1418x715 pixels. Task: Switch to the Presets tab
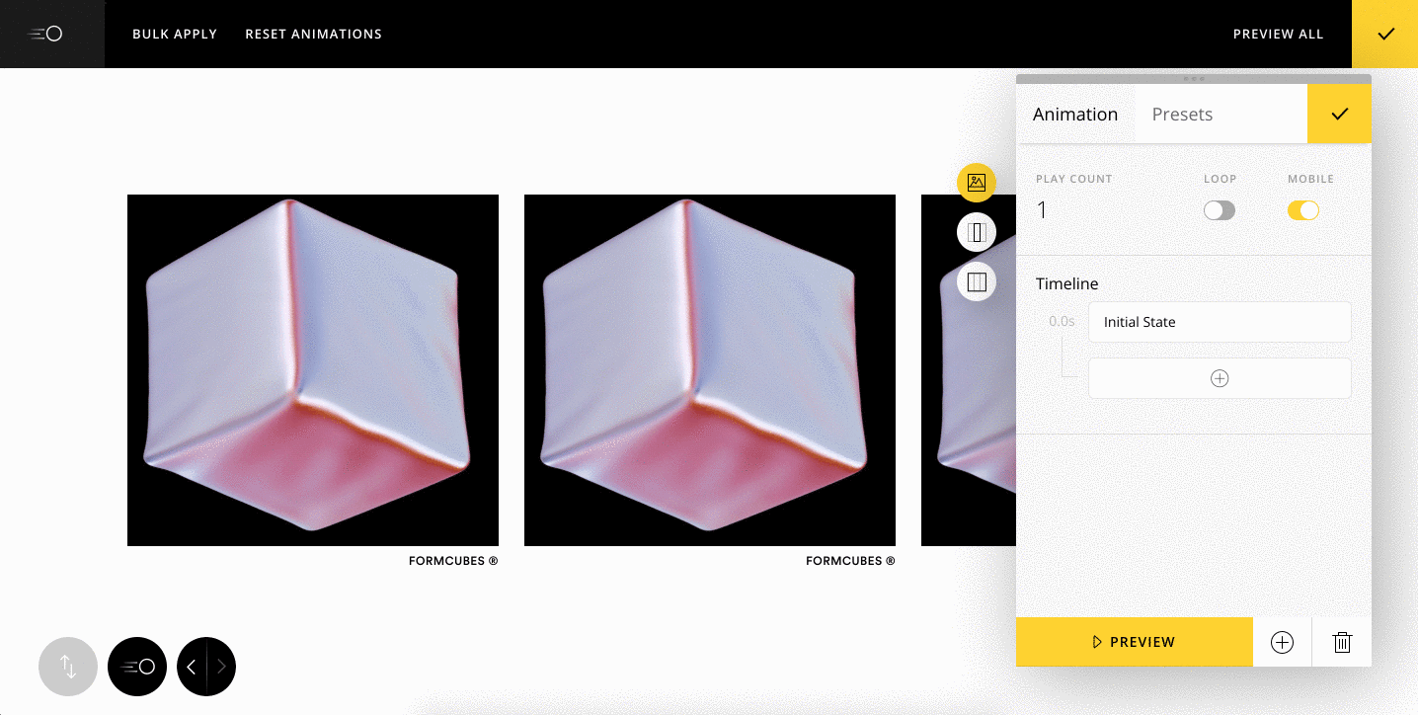pyautogui.click(x=1182, y=114)
